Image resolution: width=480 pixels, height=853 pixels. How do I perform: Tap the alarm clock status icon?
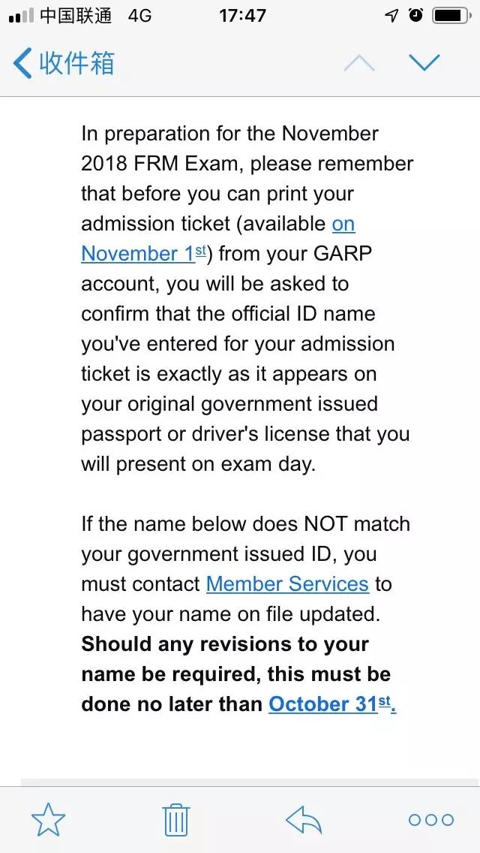415,16
